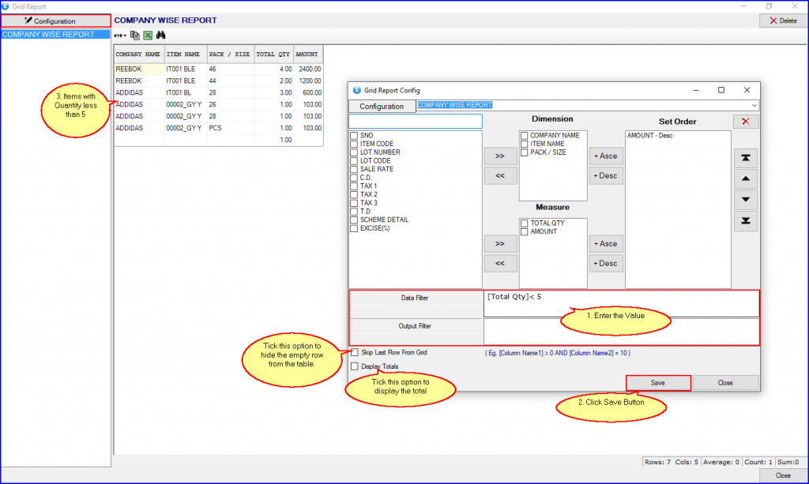Image resolution: width=809 pixels, height=484 pixels.
Task: Tick the SCHEME DETAIL checkbox
Action: [x=354, y=219]
